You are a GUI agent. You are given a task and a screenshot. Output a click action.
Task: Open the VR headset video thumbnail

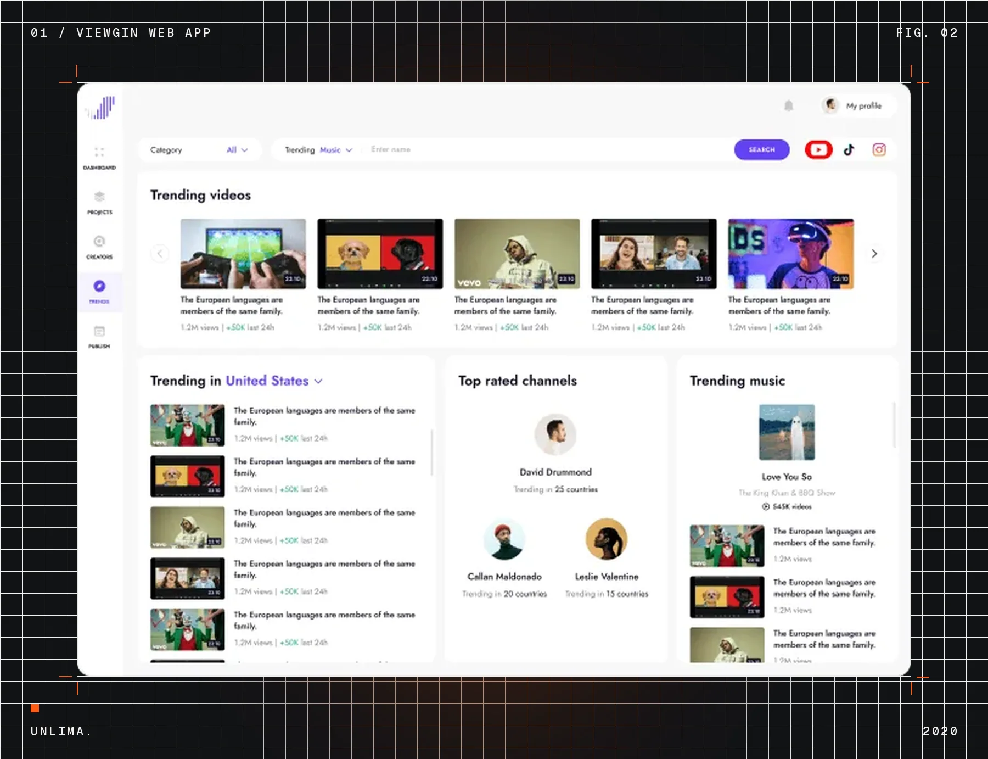[x=791, y=254]
